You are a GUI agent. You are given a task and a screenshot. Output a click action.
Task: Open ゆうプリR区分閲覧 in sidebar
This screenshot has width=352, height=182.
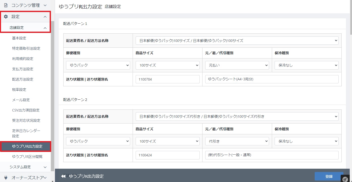27,157
